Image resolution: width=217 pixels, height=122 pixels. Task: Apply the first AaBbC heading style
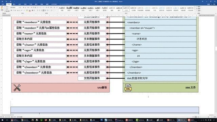pos(62,9)
